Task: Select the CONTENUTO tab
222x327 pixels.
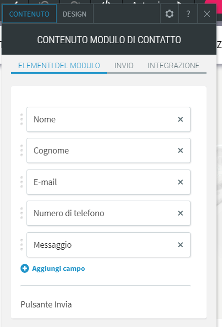Action: [29, 14]
